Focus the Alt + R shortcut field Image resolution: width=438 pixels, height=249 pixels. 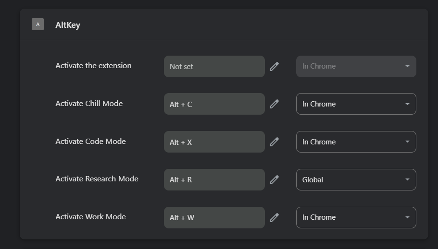click(x=214, y=180)
